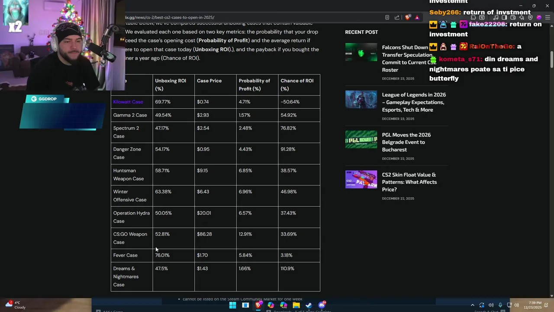Open the notification bell in tray
554x312 pixels.
coord(546,305)
